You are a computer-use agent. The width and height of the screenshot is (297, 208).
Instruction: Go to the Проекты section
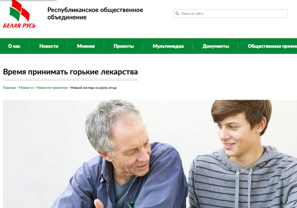tap(124, 46)
